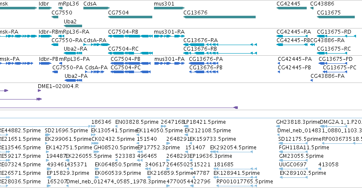362x188 pixels.
Task: Click the mRpL36-PA protein label
Action: click(74, 59)
